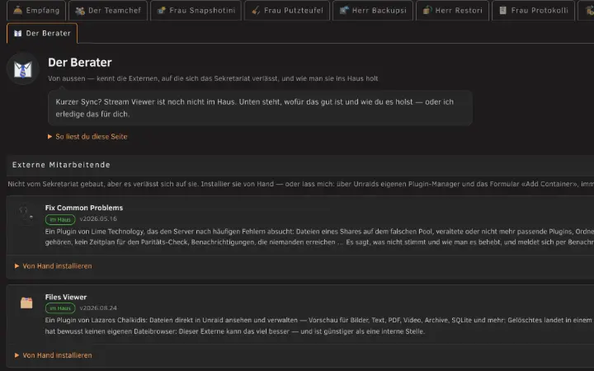Click the 'Im Haus' badge of Files Viewer

point(60,308)
